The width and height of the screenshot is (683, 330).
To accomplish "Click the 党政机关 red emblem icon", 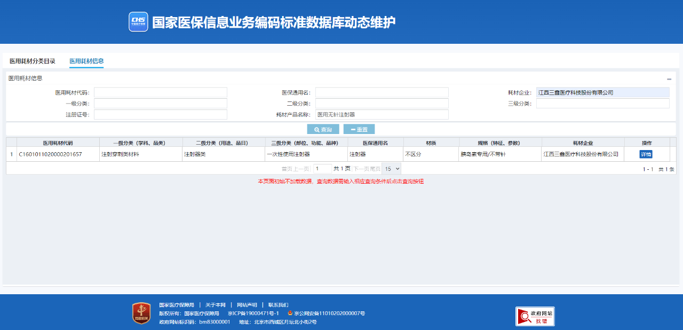I will coord(141,313).
